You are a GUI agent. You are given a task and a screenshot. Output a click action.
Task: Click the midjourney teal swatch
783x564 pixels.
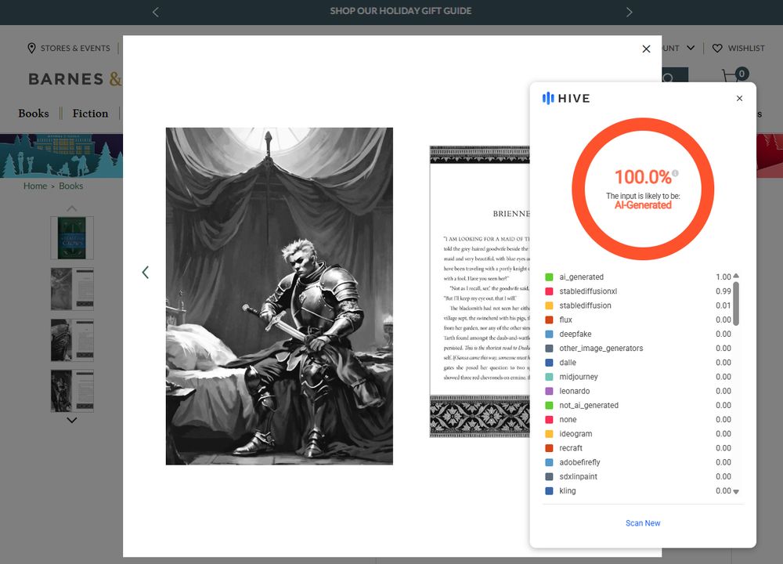pyautogui.click(x=549, y=377)
